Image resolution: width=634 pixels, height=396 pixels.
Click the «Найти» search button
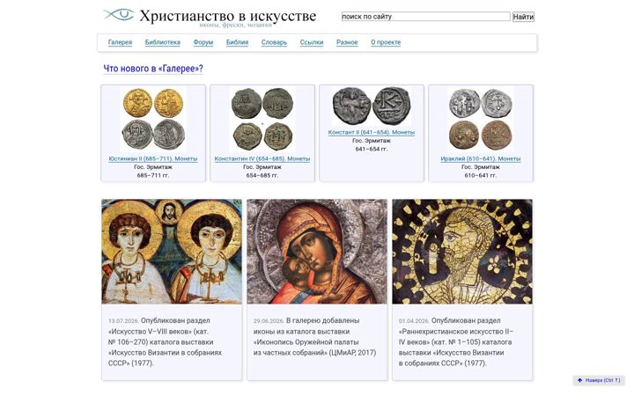tap(523, 17)
